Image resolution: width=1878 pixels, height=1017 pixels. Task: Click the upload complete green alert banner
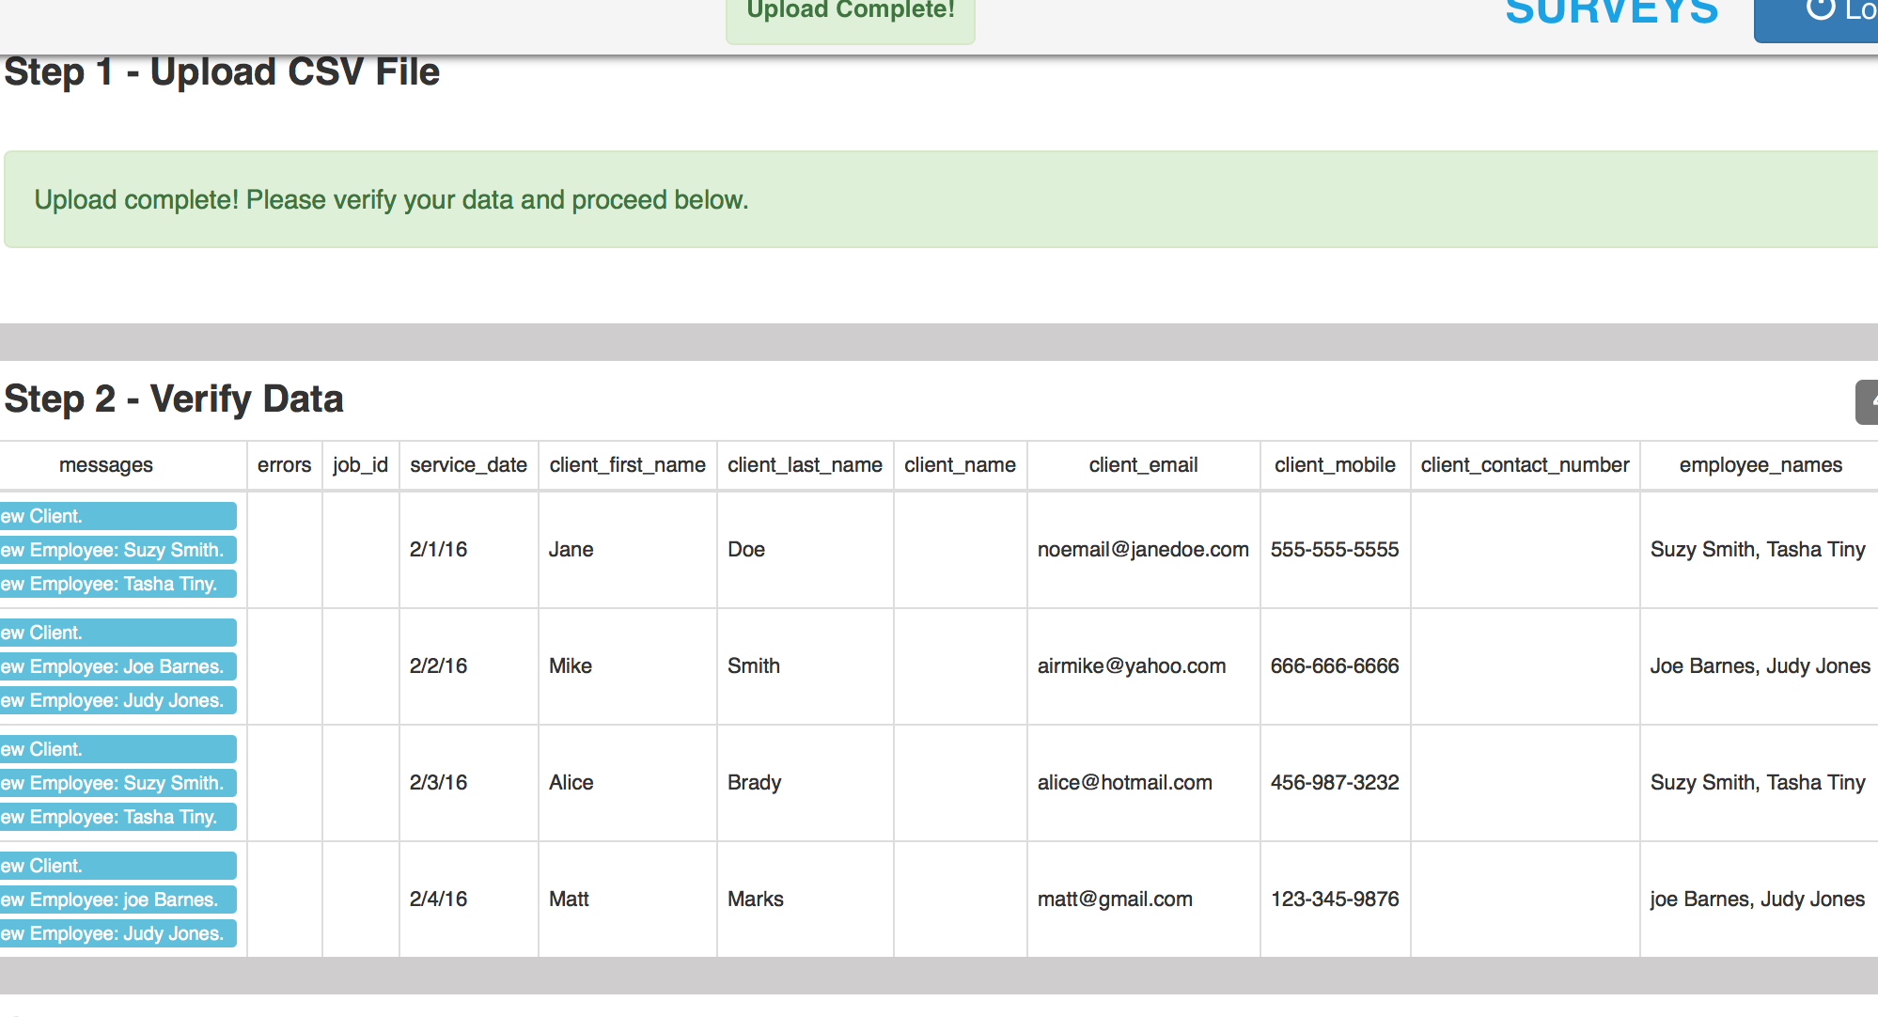click(940, 200)
